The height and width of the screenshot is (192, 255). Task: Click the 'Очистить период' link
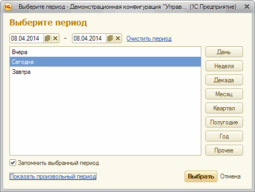(149, 39)
